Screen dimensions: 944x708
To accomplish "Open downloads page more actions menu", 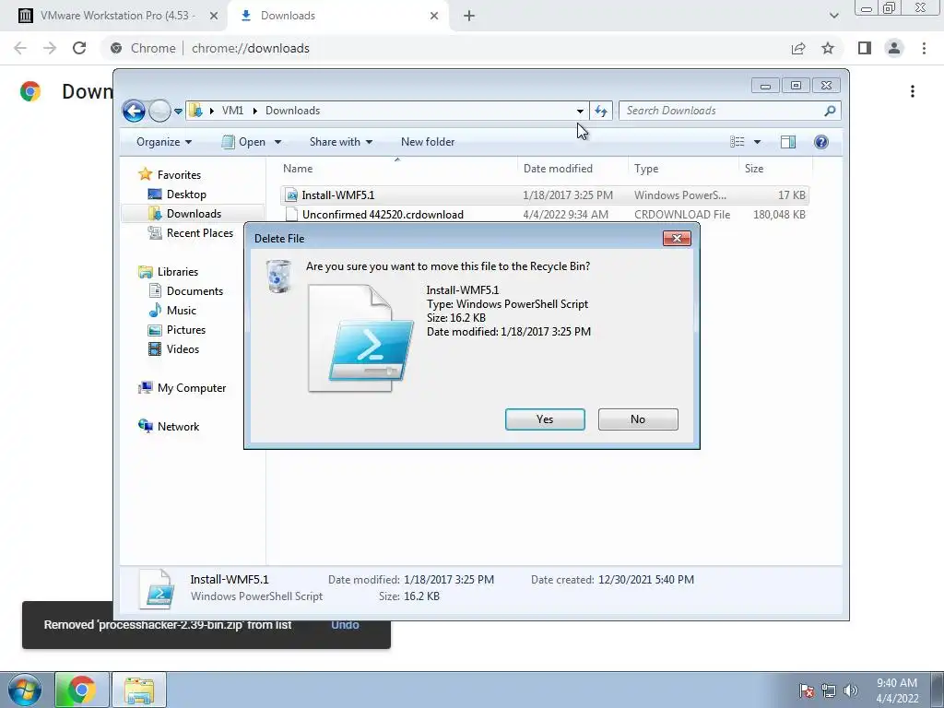I will click(x=913, y=91).
